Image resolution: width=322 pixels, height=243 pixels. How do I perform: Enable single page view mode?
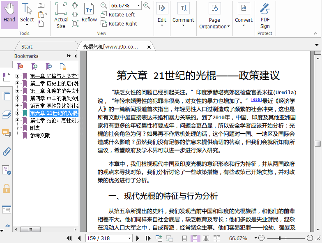point(185,238)
